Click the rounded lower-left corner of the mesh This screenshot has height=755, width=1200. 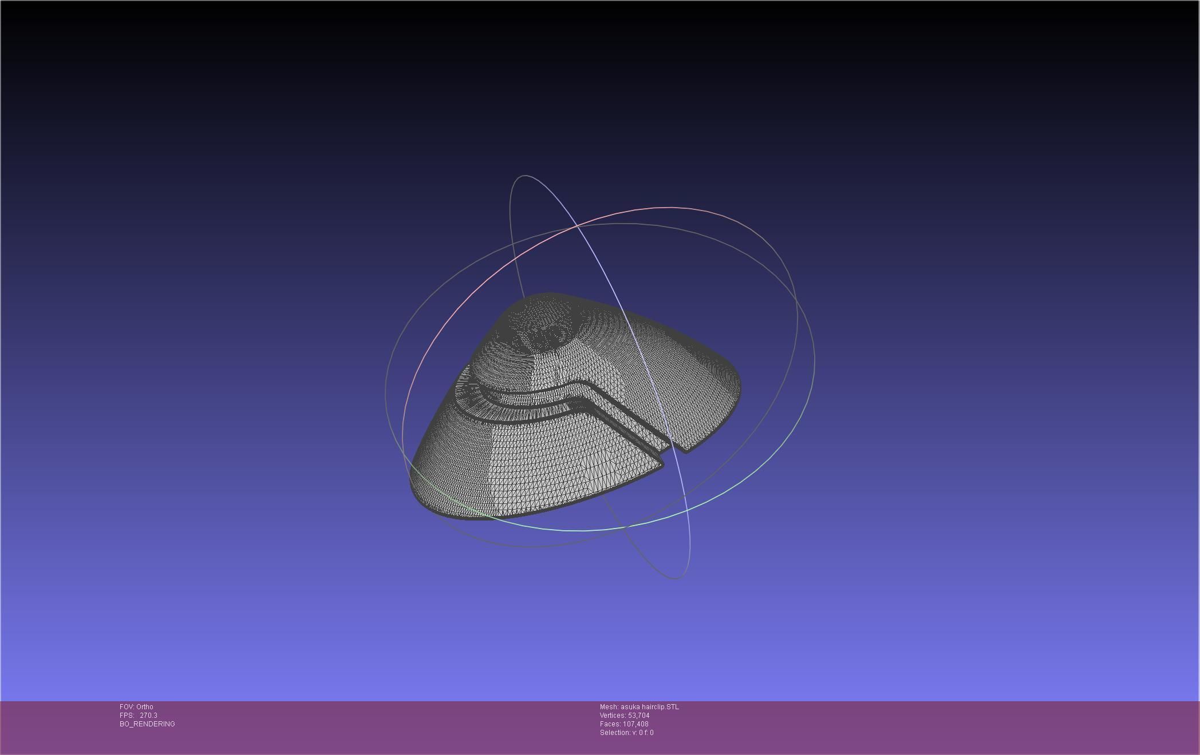coord(424,498)
